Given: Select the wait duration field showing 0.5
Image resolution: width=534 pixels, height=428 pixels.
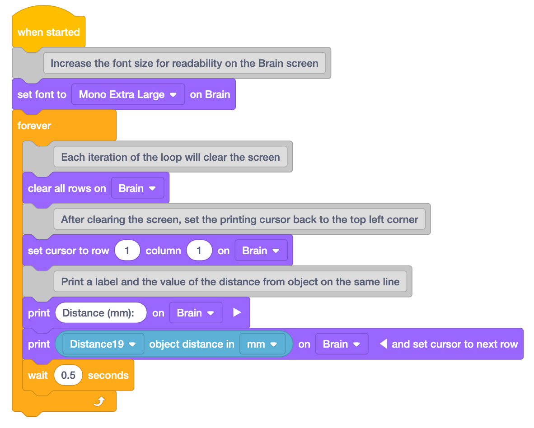Looking at the screenshot, I should tap(68, 375).
